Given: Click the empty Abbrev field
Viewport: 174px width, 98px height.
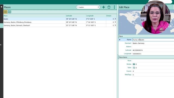Looking at the screenshot, I should [x=153, y=47].
